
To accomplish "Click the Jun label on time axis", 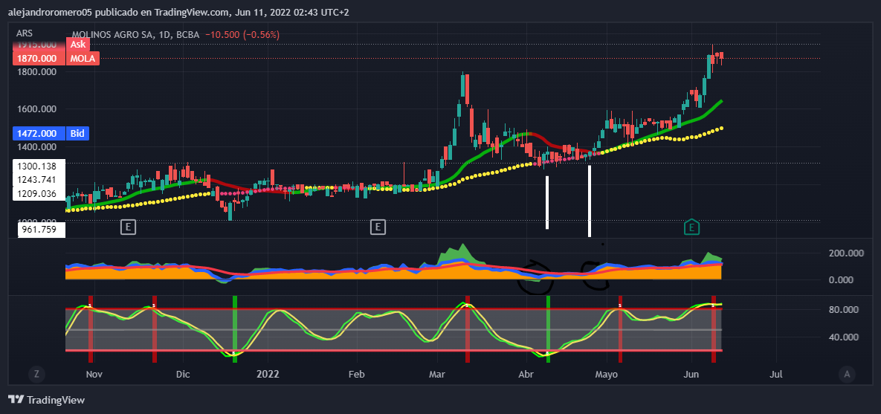I will click(691, 374).
